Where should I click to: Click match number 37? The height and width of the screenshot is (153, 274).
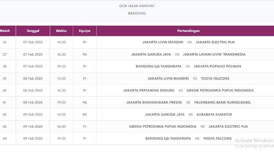5,55
